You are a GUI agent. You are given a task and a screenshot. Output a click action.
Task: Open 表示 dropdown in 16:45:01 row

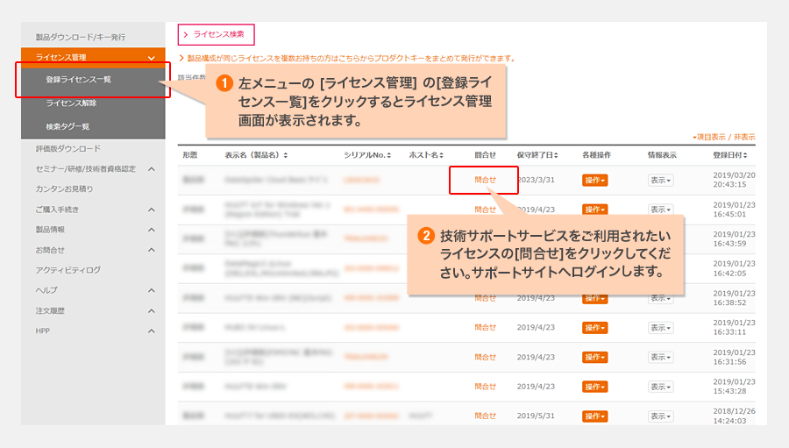(x=661, y=210)
